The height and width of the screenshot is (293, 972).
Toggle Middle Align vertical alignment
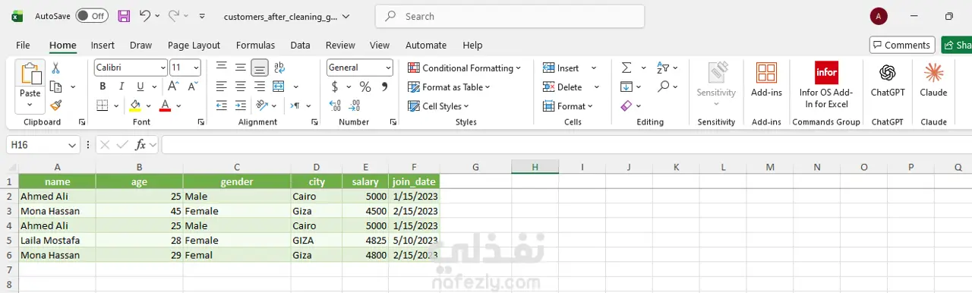click(x=241, y=68)
